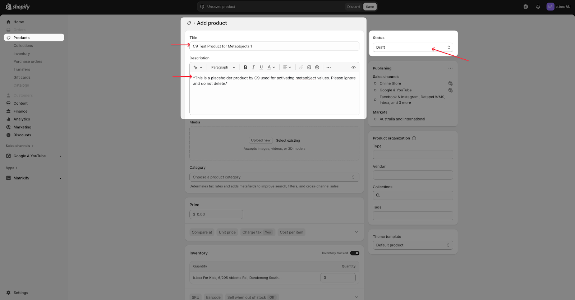Viewport: 575px width, 300px height.
Task: Show HTML code view of description
Action: coord(353,67)
